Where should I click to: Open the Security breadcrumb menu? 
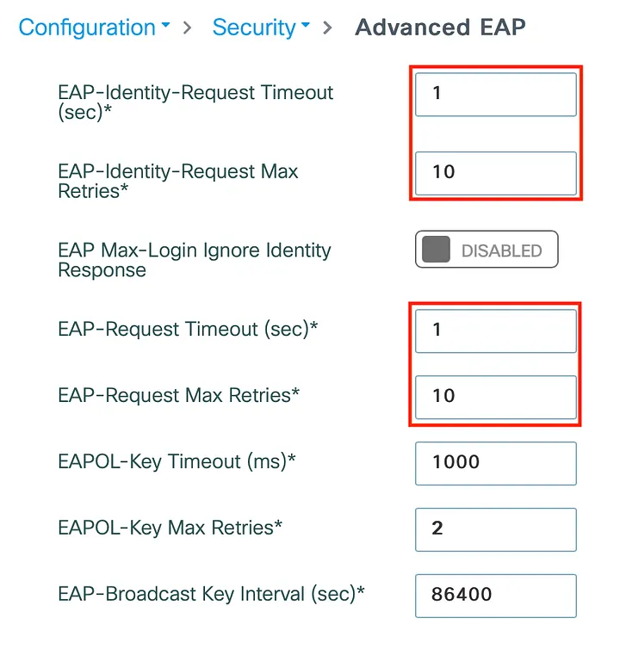(x=254, y=28)
